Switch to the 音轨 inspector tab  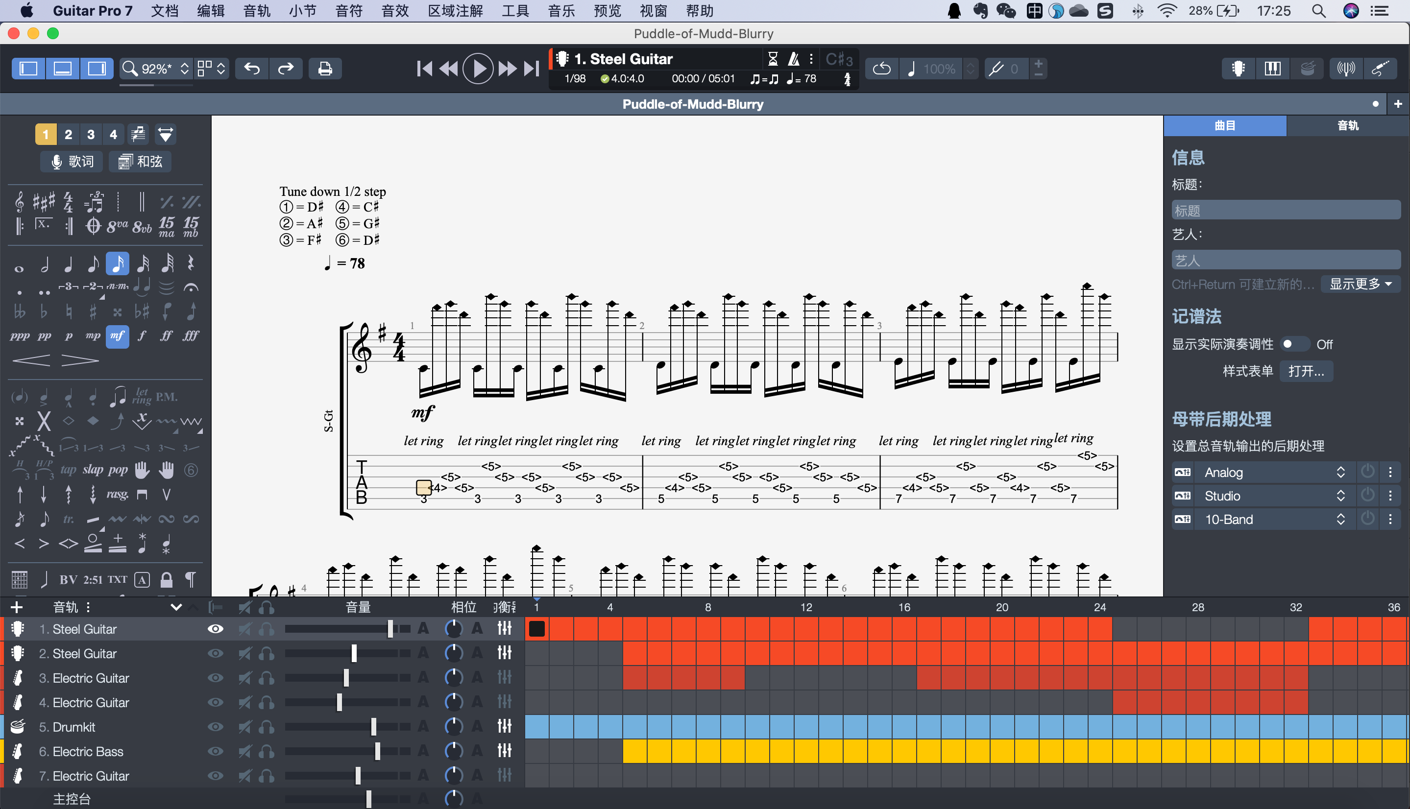coord(1348,125)
